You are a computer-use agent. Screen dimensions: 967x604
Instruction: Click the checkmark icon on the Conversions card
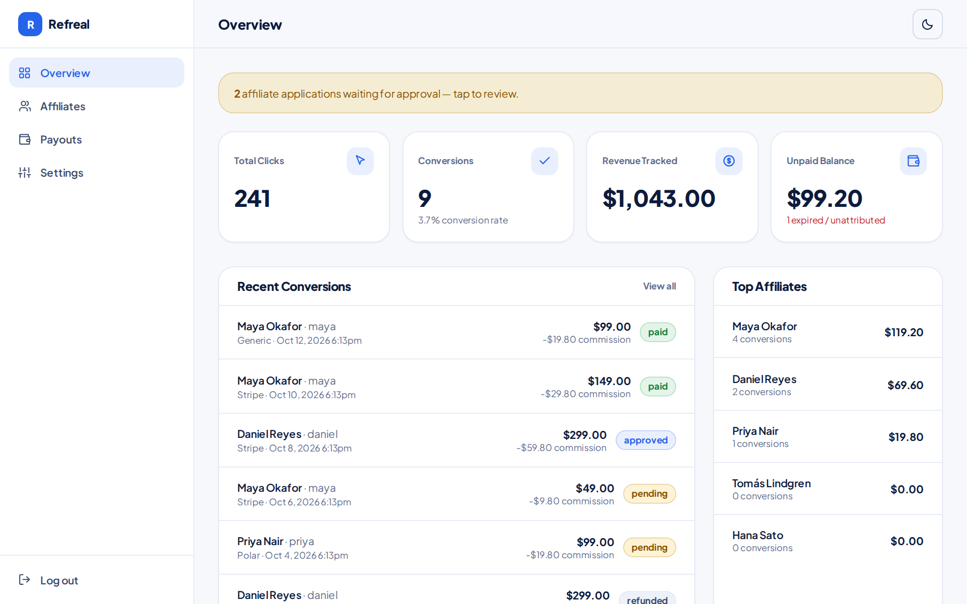(544, 161)
